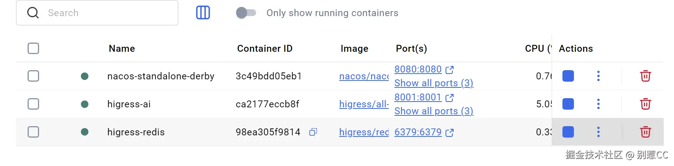Stop the nacos-standalone-derby container
The image size is (674, 166).
(568, 76)
